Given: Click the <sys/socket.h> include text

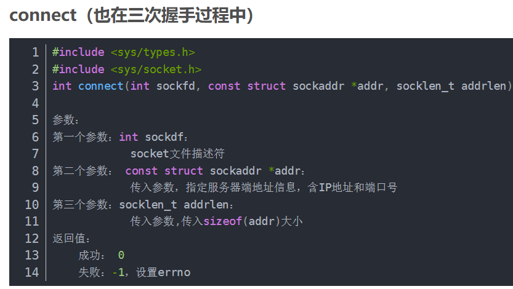Looking at the screenshot, I should point(156,69).
